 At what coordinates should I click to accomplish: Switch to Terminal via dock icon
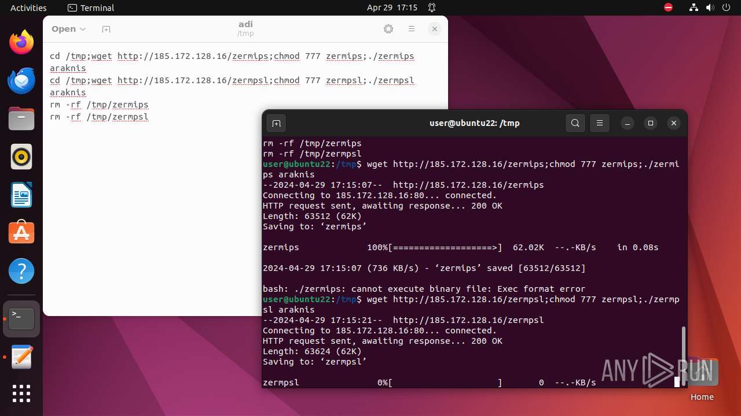click(21, 319)
